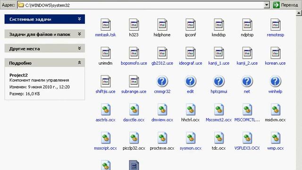Click the remotesp file name label
This screenshot has height=170, width=302.
(x=276, y=35)
